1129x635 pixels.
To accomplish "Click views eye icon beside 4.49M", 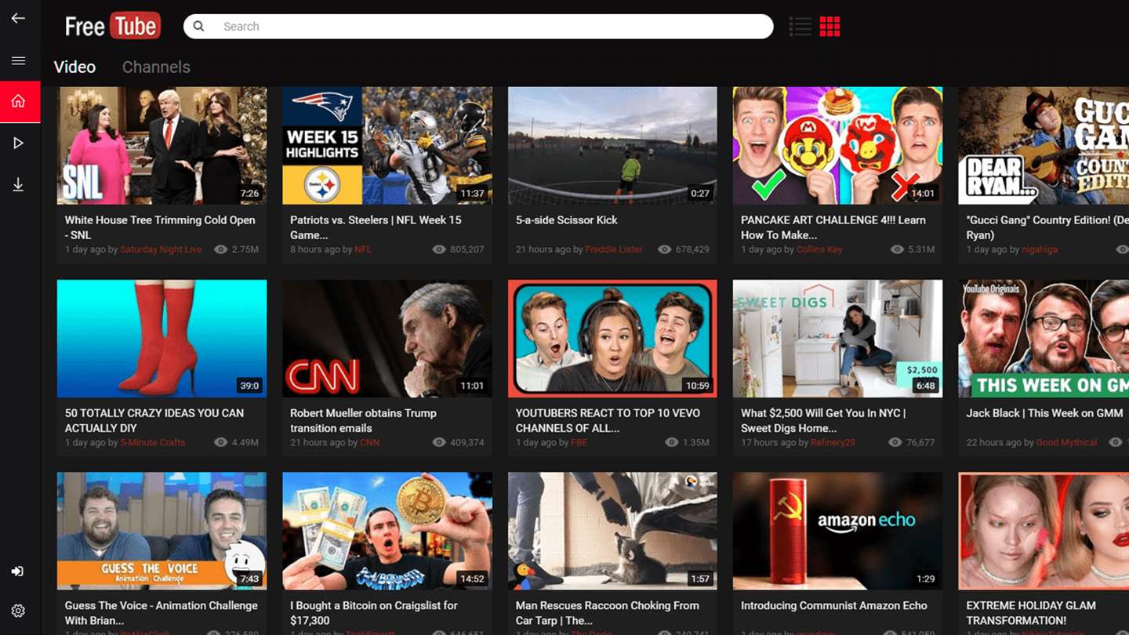I will [x=221, y=442].
